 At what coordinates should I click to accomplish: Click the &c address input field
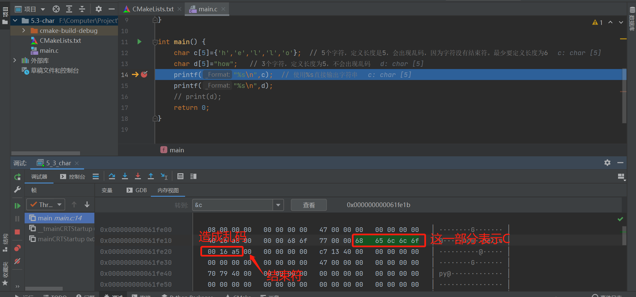click(233, 205)
